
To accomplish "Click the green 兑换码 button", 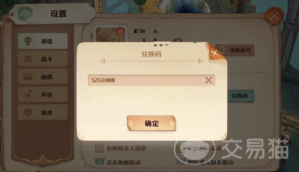I will tap(240, 96).
